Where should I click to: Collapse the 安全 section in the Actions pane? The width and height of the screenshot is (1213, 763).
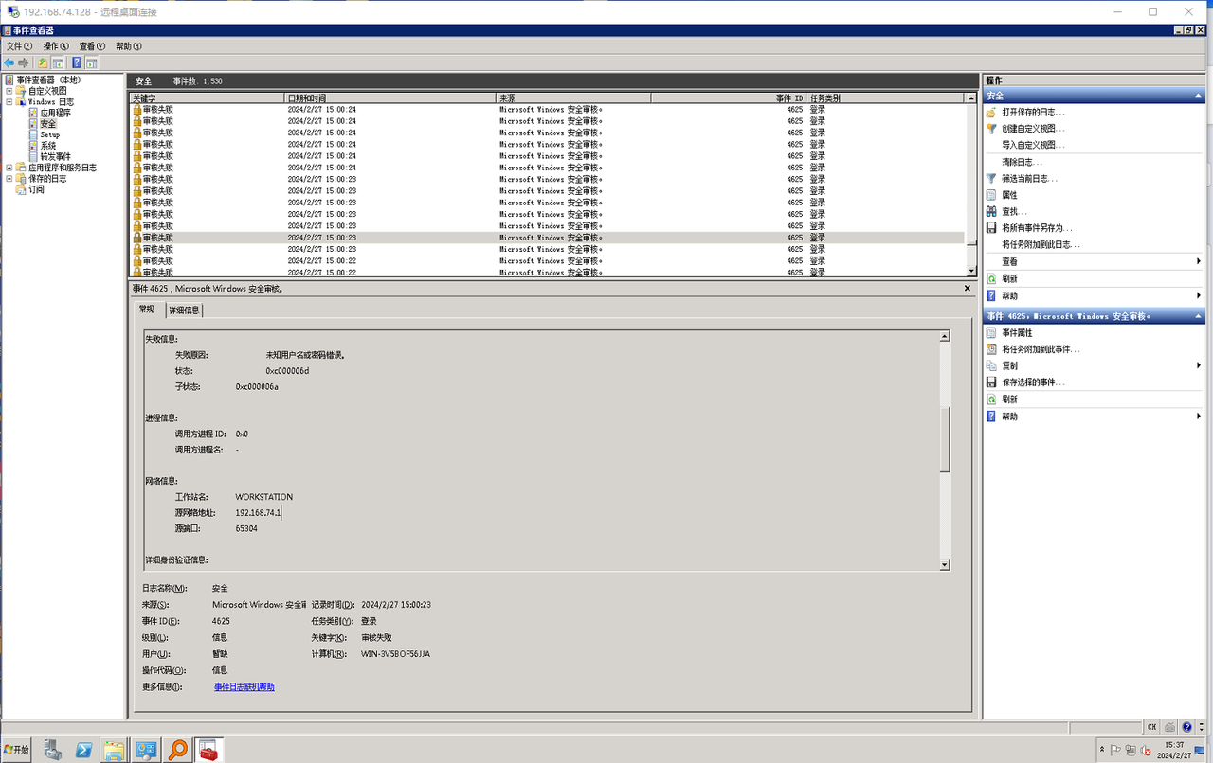[x=1198, y=97]
